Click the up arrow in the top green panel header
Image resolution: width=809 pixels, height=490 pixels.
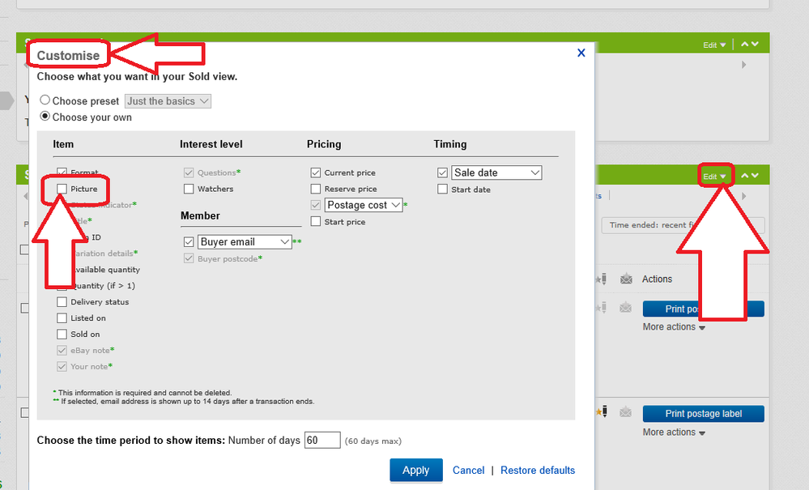click(x=745, y=45)
